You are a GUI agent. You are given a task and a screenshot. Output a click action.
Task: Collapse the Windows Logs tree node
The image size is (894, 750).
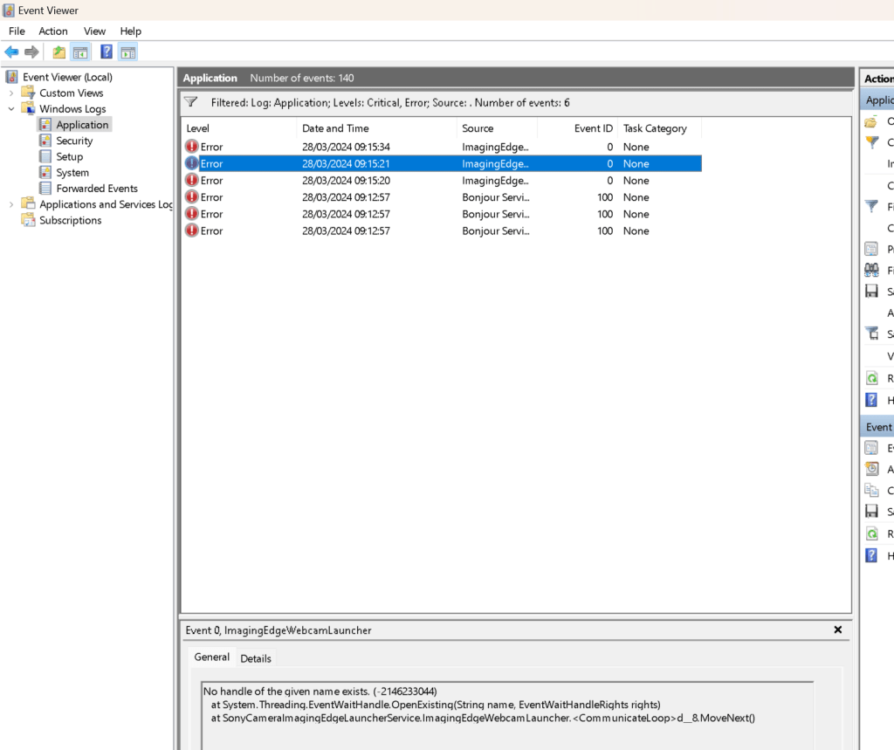(11, 109)
